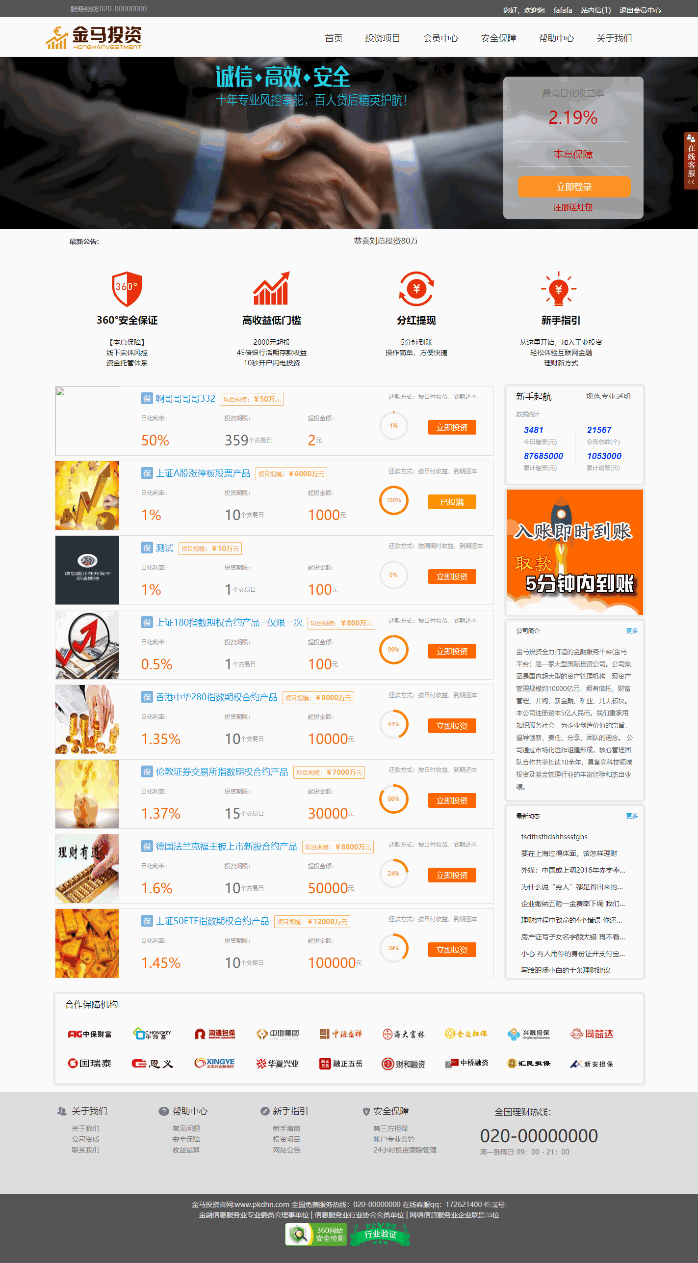Click the 金马投资 logo
The height and width of the screenshot is (1263, 698).
94,38
